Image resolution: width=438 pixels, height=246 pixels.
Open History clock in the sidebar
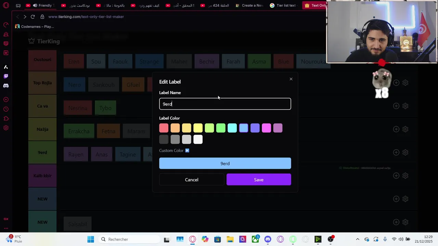click(6, 109)
